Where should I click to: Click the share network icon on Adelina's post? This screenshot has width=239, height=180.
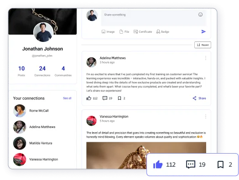[194, 98]
